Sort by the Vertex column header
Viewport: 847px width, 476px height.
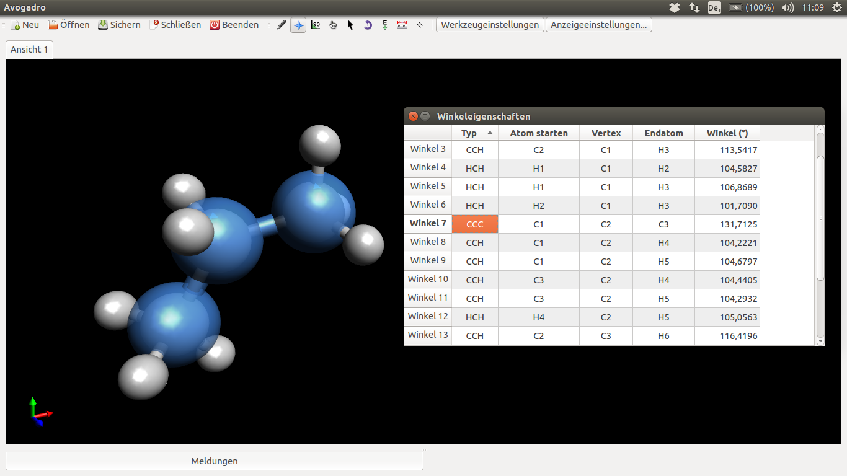606,133
